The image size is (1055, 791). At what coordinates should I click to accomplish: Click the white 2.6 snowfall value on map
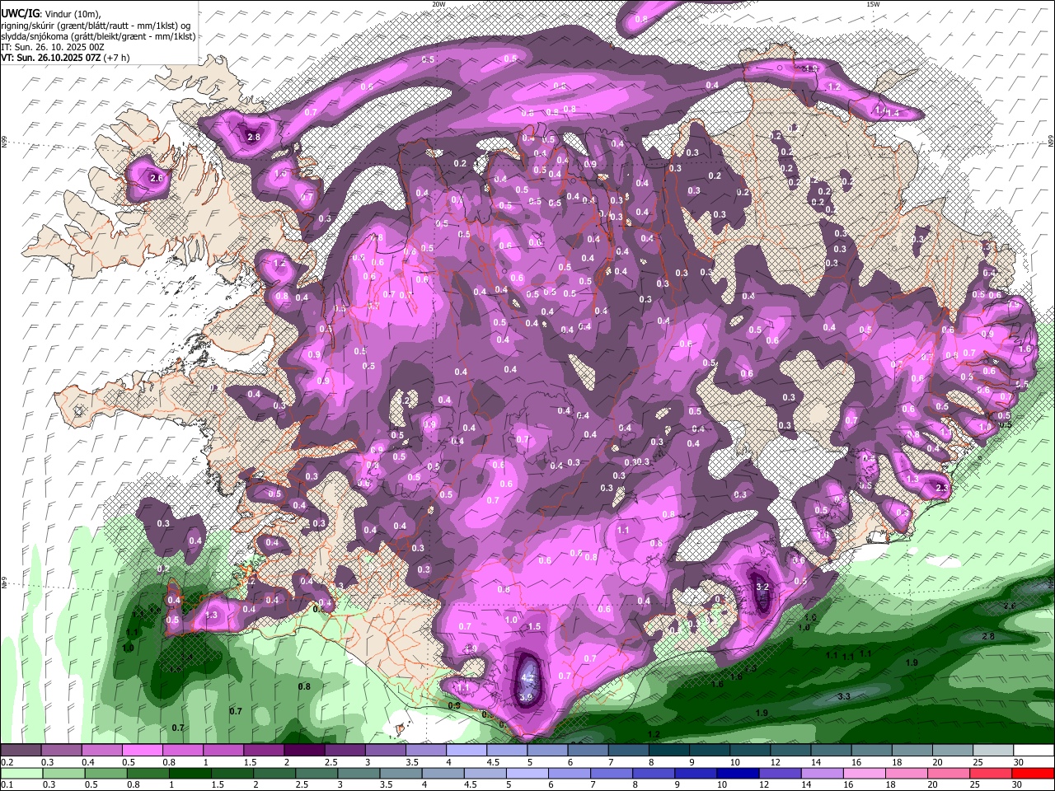[157, 177]
